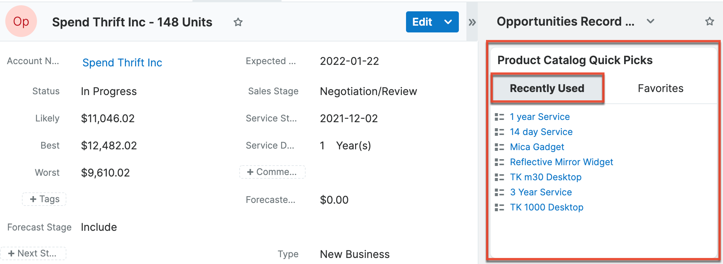Add tags with the + Tags field
Image resolution: width=723 pixels, height=264 pixels.
45,199
